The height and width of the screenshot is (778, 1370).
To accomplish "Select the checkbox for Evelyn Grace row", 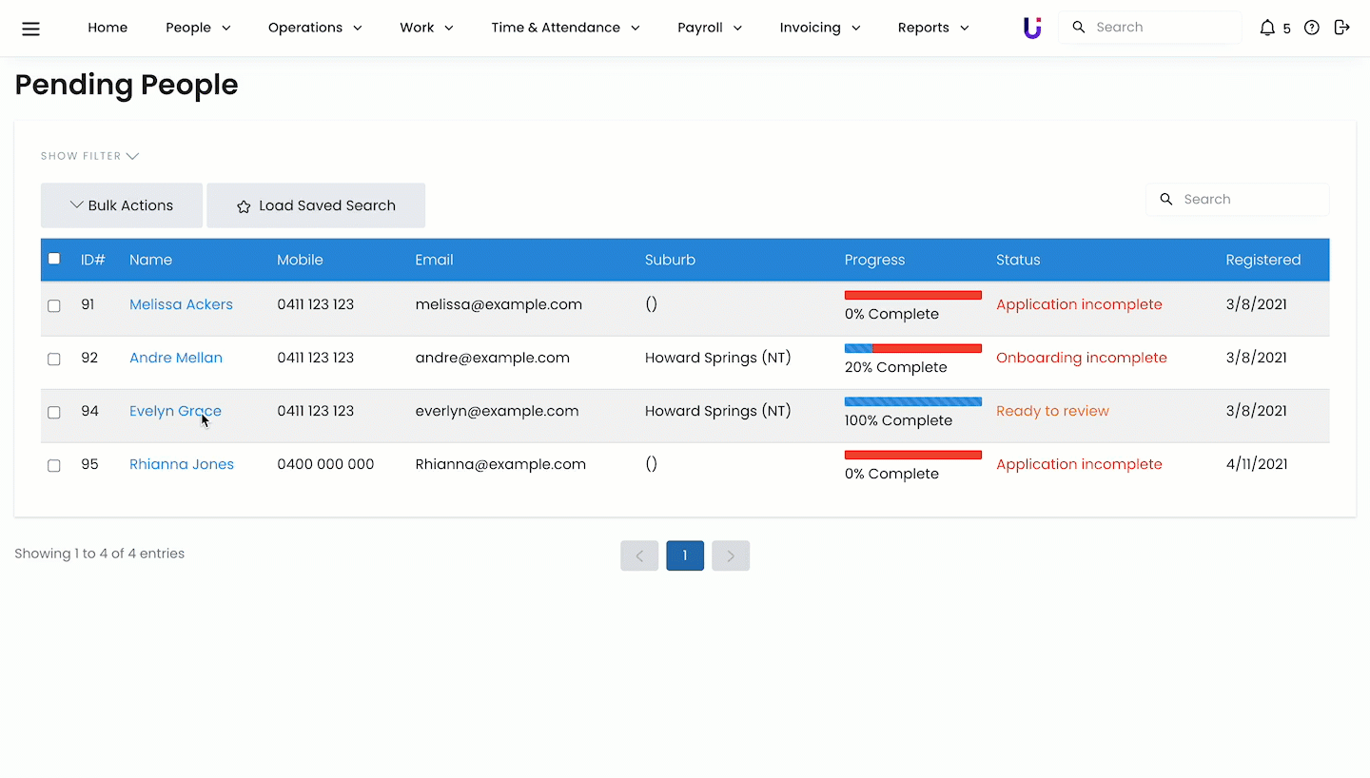I will coord(54,413).
